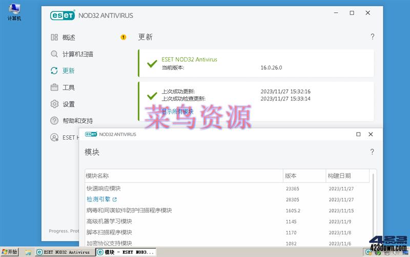Click the ESET HOME account icon
The height and width of the screenshot is (257, 410).
coord(54,137)
